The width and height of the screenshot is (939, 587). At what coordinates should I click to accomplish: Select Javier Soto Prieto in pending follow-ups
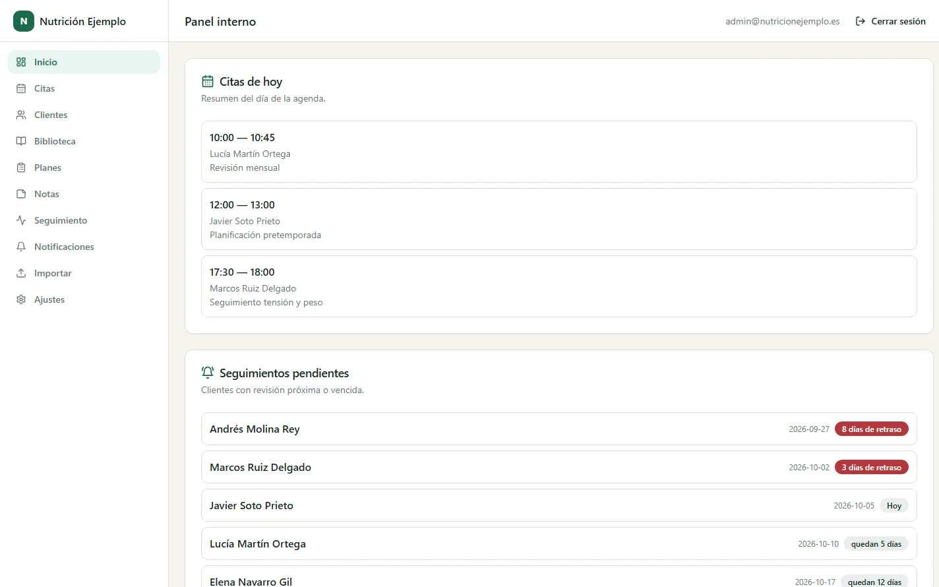[x=559, y=505]
